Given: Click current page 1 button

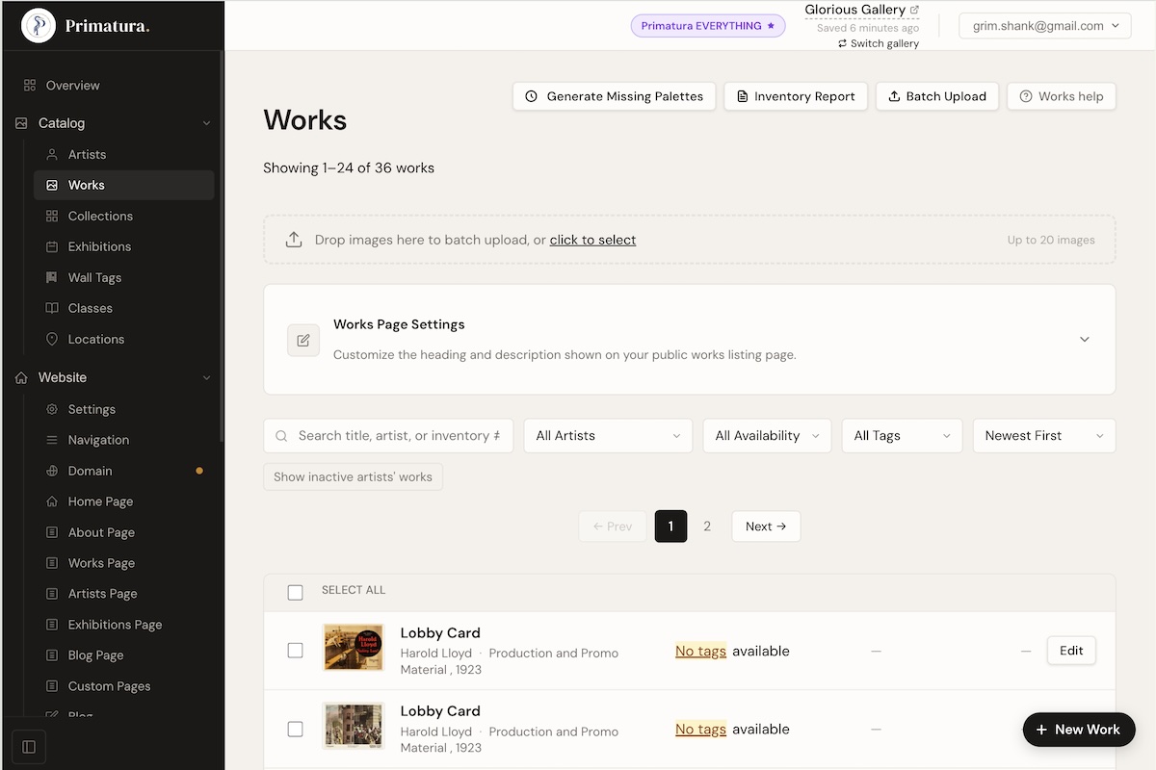Looking at the screenshot, I should pos(670,526).
